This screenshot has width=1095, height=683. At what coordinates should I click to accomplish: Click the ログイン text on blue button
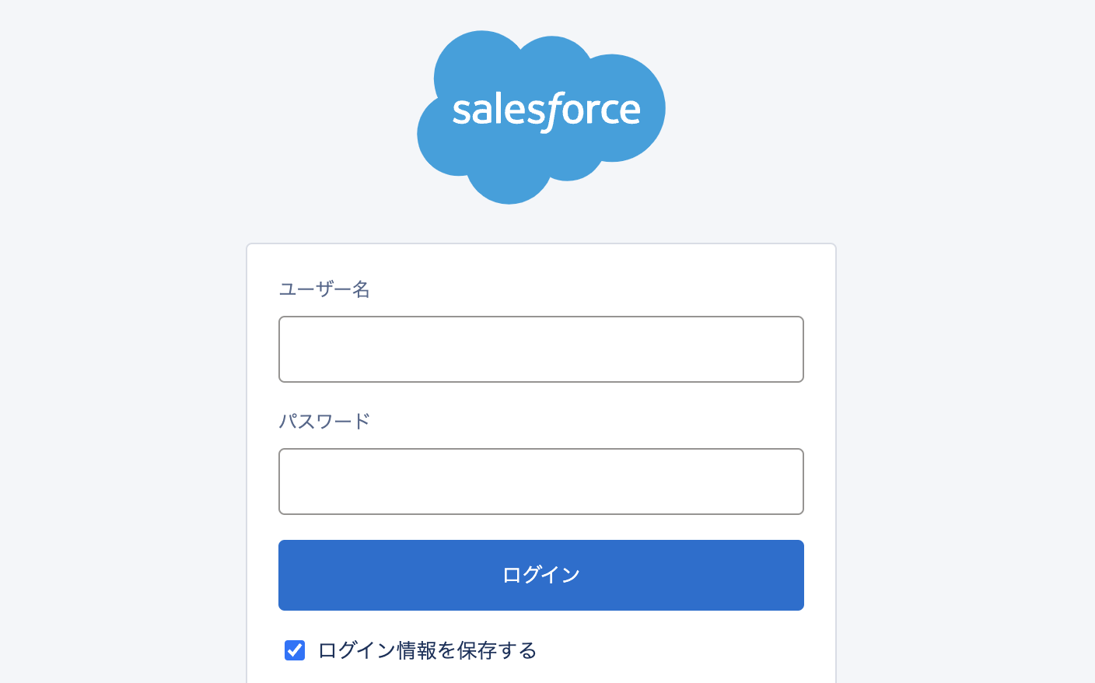point(541,575)
